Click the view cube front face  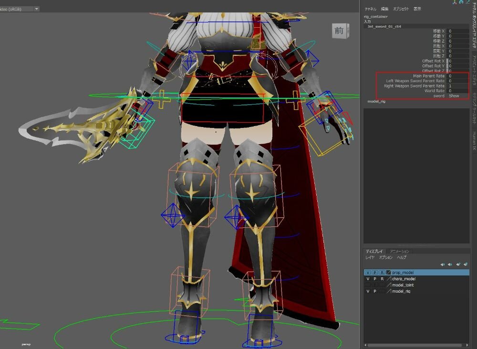click(x=339, y=31)
